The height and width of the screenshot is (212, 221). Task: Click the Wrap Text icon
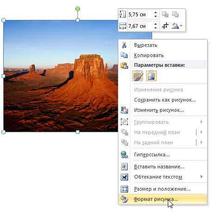pyautogui.click(x=124, y=177)
